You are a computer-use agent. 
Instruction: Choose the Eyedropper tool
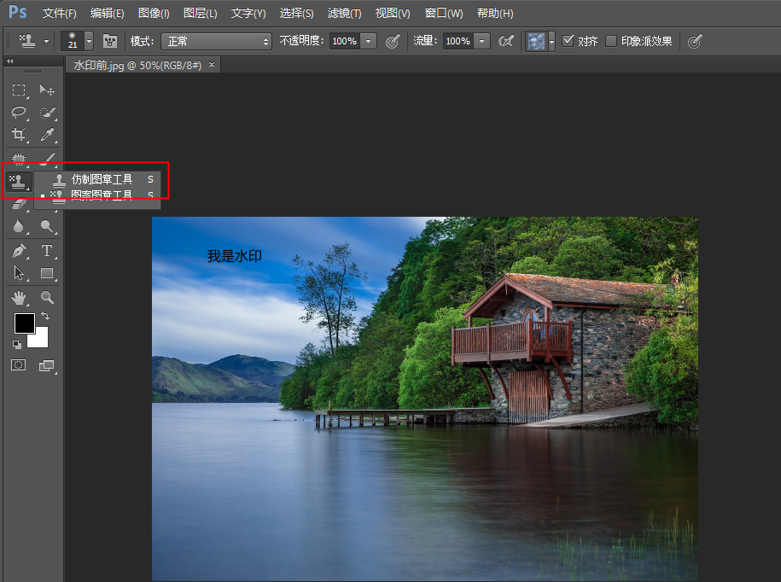click(47, 135)
